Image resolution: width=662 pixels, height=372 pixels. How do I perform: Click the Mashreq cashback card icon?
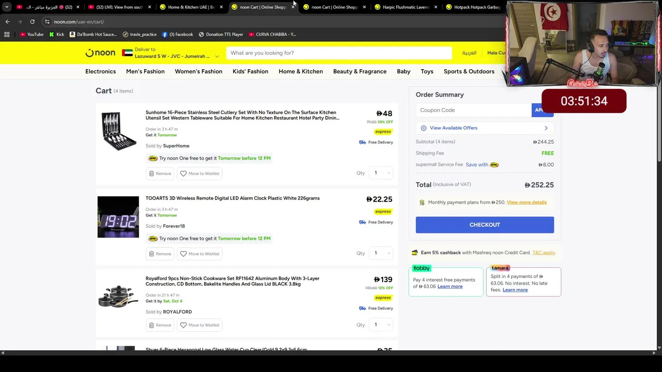coord(414,253)
